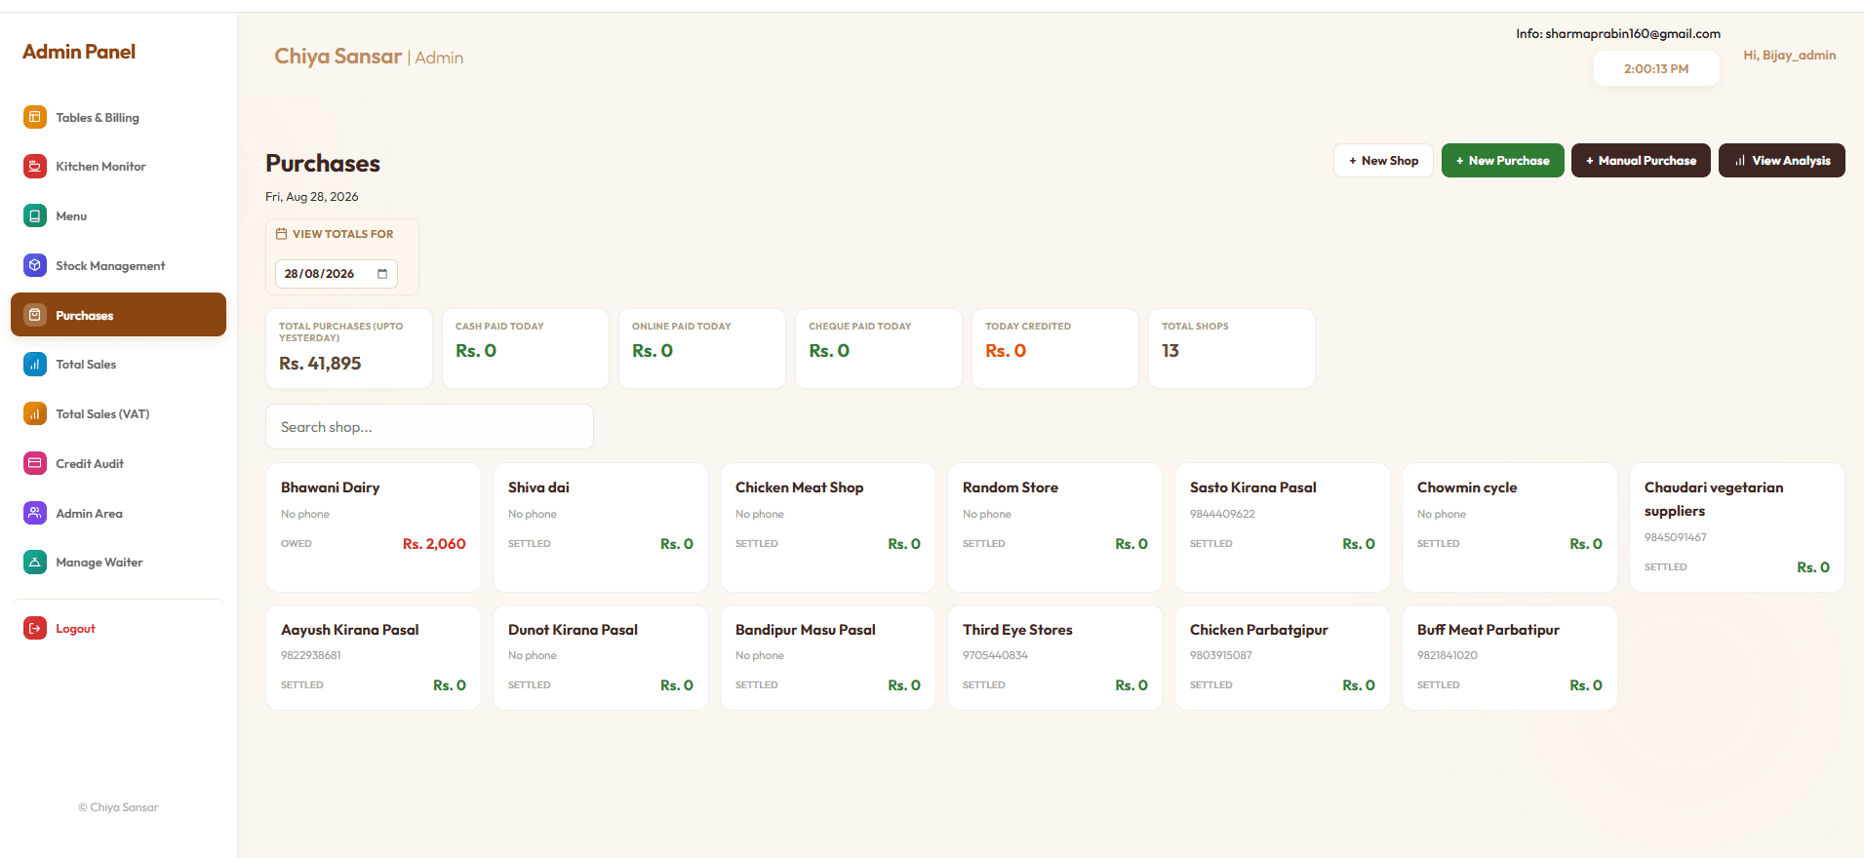Click the Credit Audit card icon

coord(35,463)
